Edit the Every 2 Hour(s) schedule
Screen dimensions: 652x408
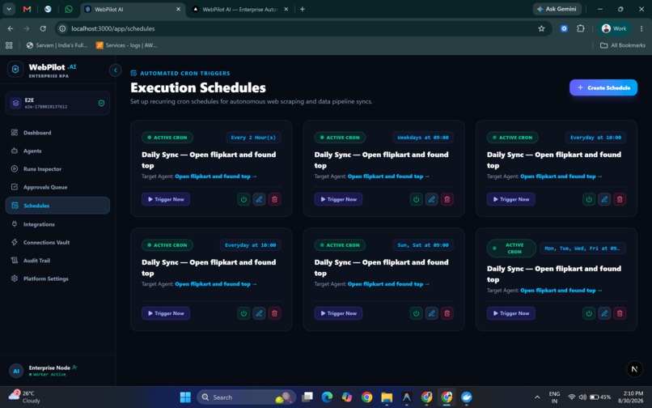[259, 199]
